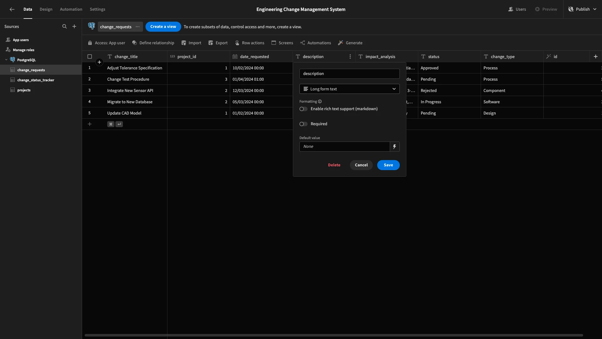Click the horizontal scrollbar at the bottom
This screenshot has width=602, height=339.
coord(334,335)
